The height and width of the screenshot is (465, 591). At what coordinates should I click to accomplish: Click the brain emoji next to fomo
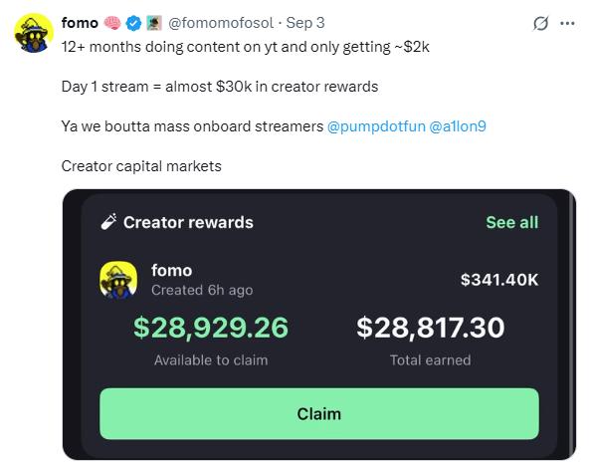coord(112,23)
